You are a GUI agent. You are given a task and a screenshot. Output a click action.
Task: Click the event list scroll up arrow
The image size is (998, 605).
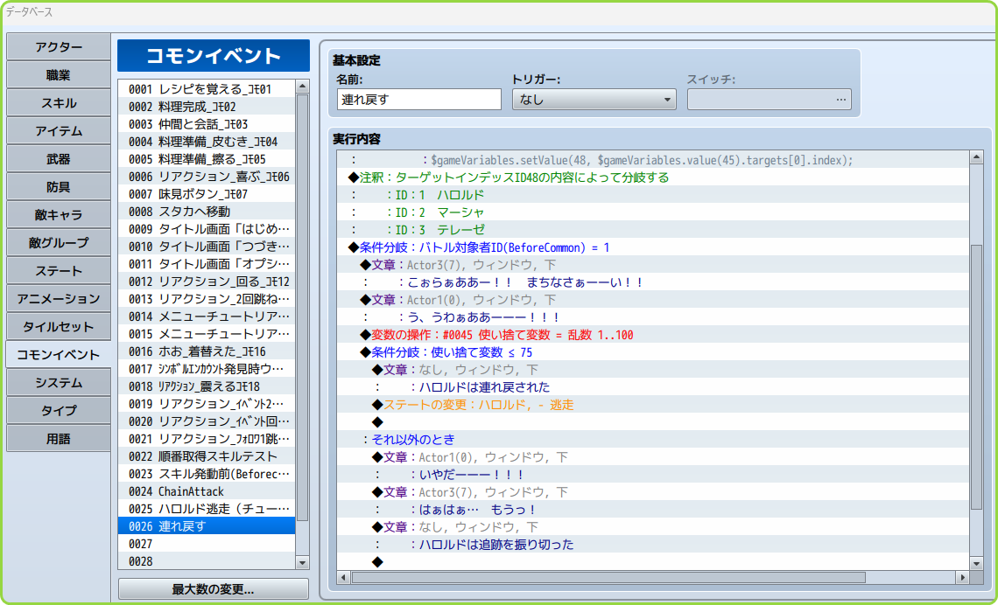point(302,87)
